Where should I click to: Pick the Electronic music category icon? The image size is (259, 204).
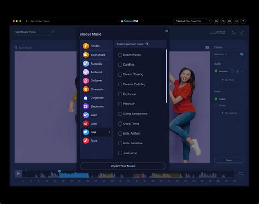click(x=86, y=106)
